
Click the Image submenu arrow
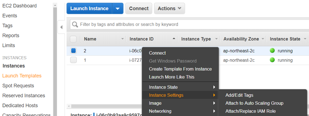[214, 103]
